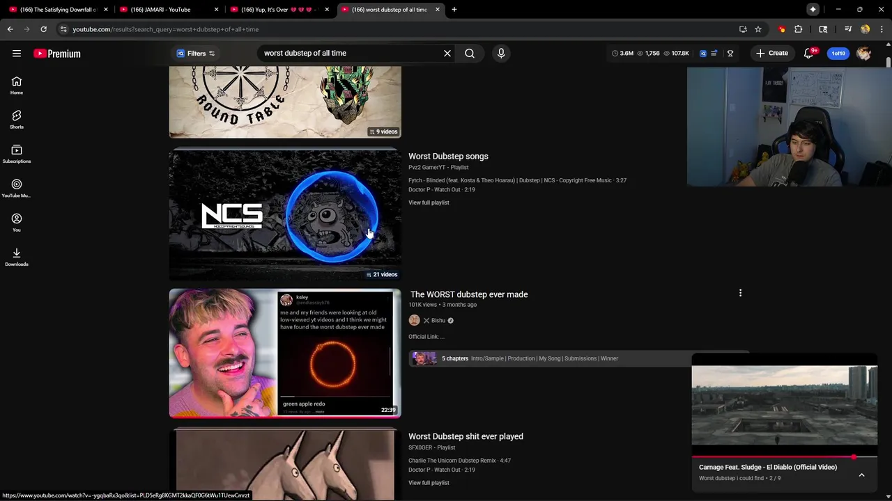Open the browser Extensions puzzle icon
Image resolution: width=892 pixels, height=501 pixels.
[x=799, y=29]
